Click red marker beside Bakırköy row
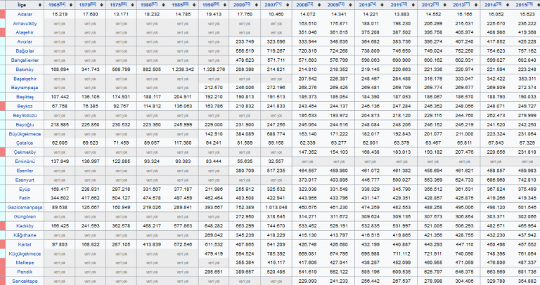The width and height of the screenshot is (540, 285). [3, 69]
